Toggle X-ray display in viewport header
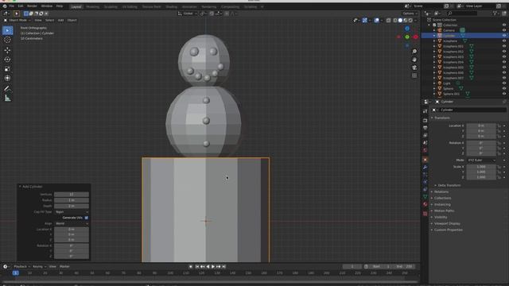This screenshot has height=286, width=509. (389, 20)
